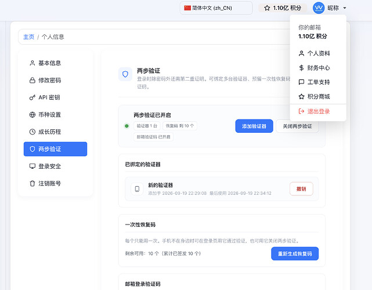Screen dimensions: 372x290
Task: Click the China flag icon in the language selector
Action: pyautogui.click(x=187, y=8)
